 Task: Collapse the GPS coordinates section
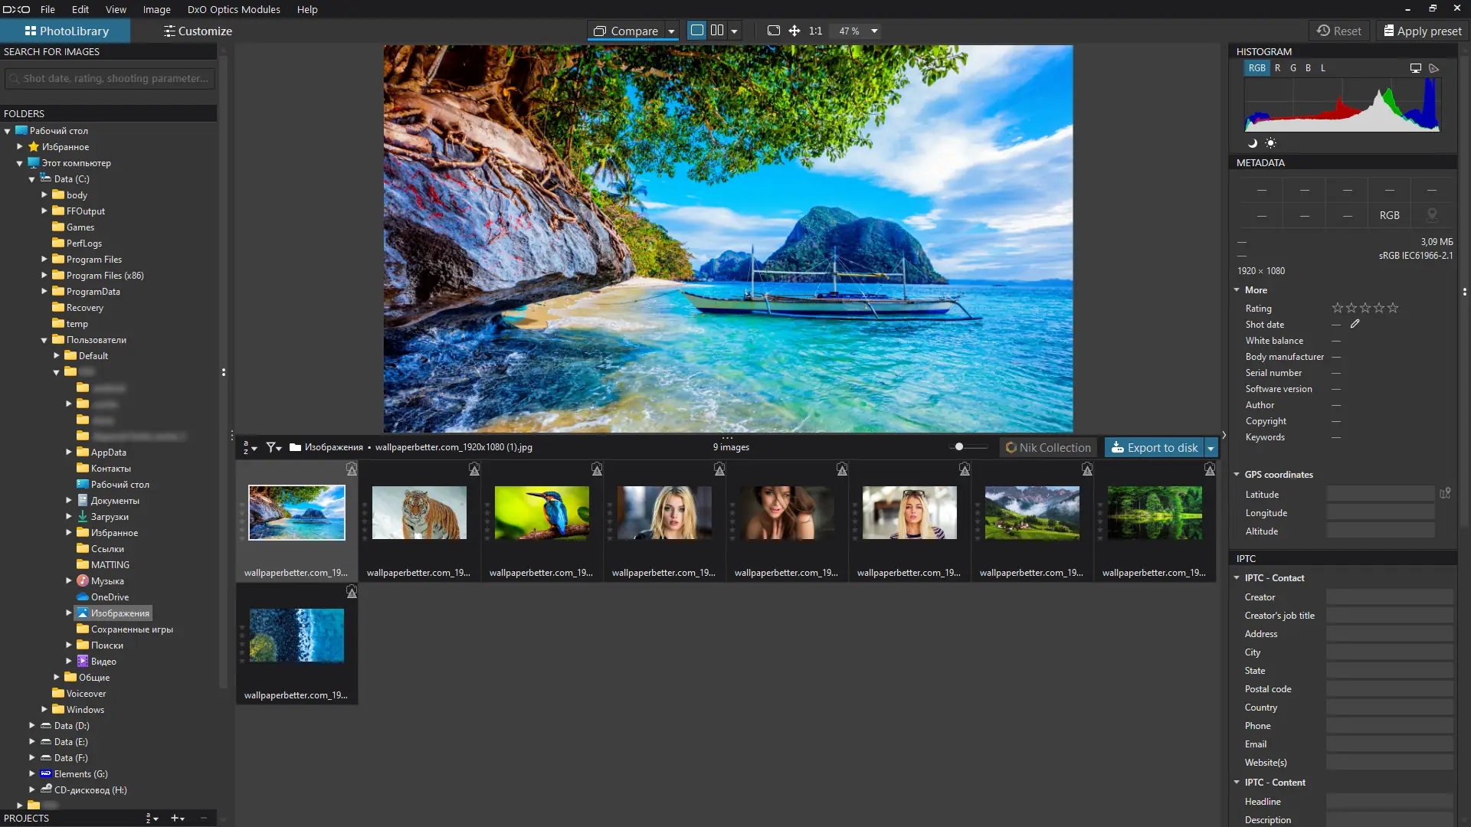coord(1237,475)
